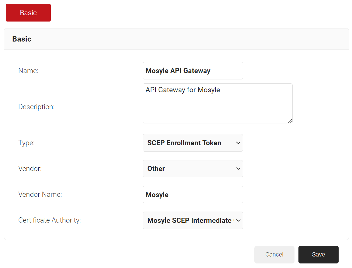Click the Basic section header
Image resolution: width=352 pixels, height=268 pixels.
(x=22, y=39)
